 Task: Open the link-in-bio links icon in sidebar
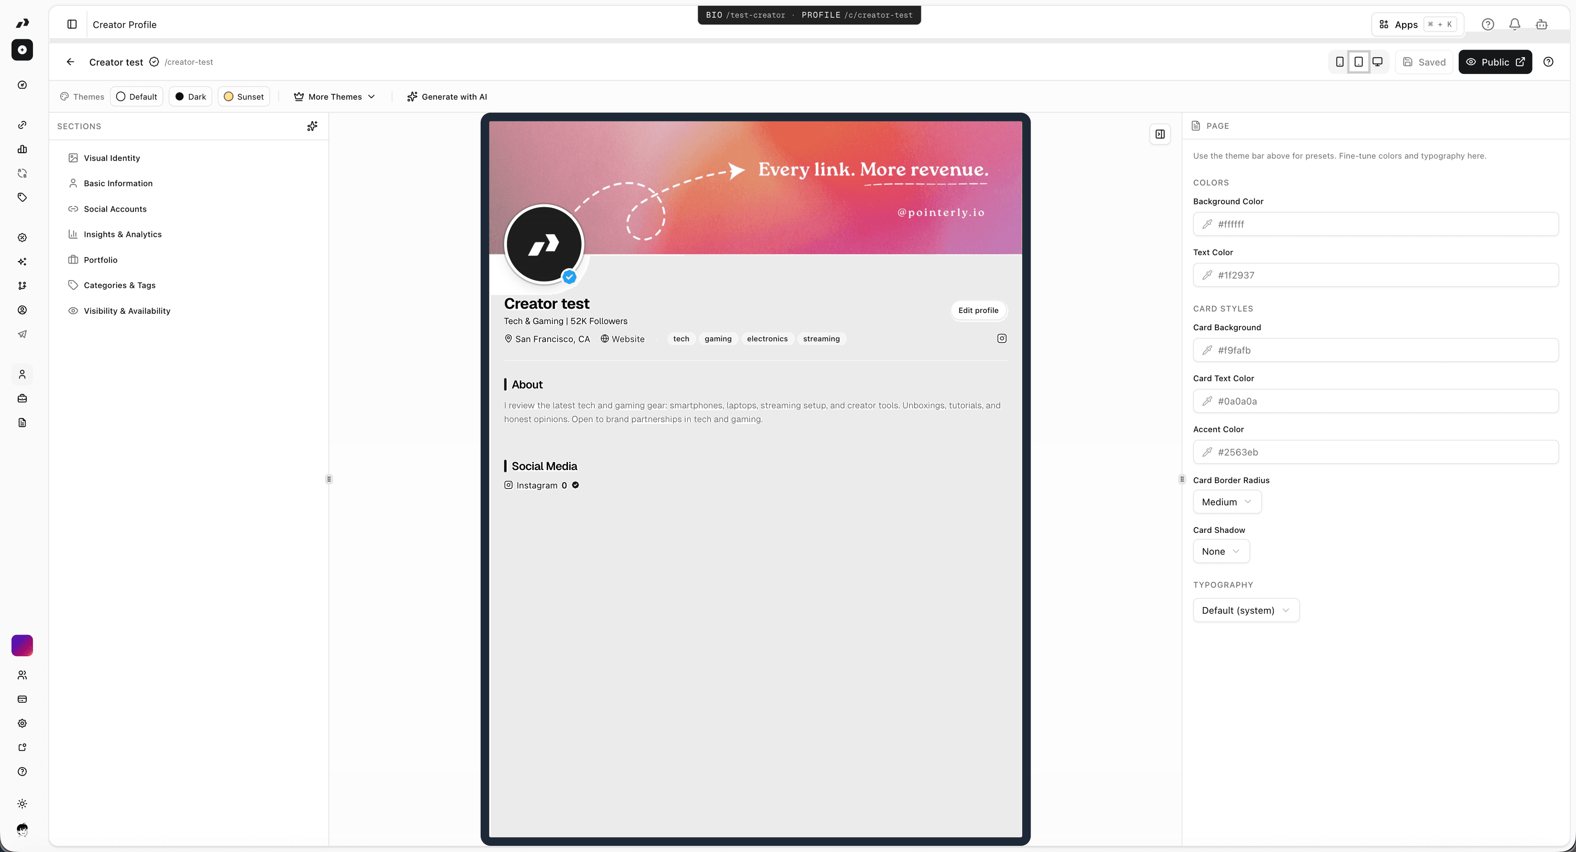click(23, 125)
